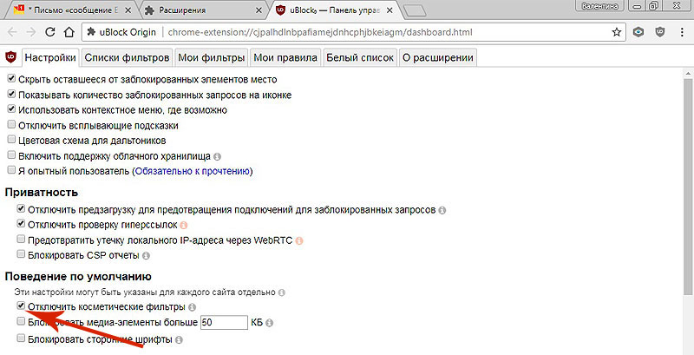Reload the page with refresh icon

point(50,32)
